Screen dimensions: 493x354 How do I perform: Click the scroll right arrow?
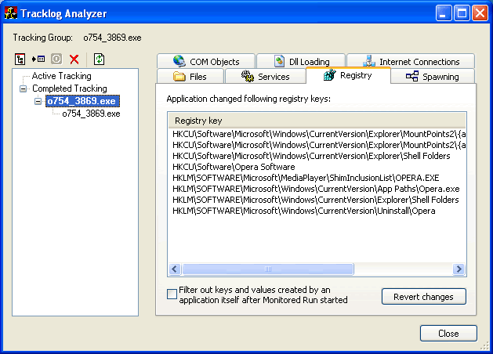tap(459, 269)
